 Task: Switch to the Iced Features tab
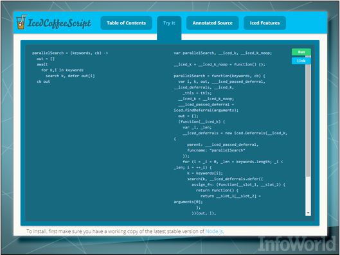coord(265,23)
